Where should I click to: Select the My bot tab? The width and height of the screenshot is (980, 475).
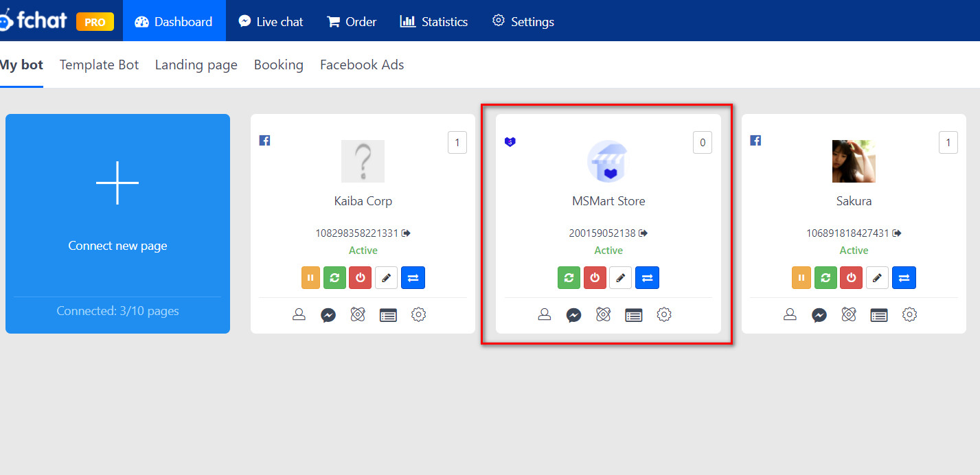pyautogui.click(x=21, y=65)
